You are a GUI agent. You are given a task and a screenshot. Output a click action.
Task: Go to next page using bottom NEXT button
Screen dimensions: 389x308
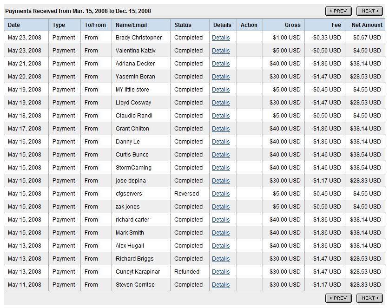(369, 298)
